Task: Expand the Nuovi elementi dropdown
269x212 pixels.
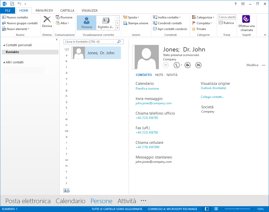Action: (x=16, y=29)
